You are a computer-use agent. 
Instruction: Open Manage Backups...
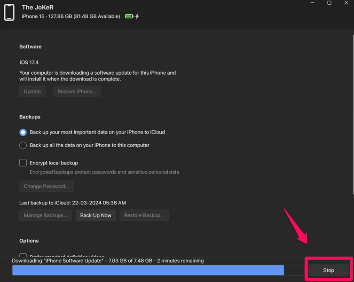(x=46, y=215)
